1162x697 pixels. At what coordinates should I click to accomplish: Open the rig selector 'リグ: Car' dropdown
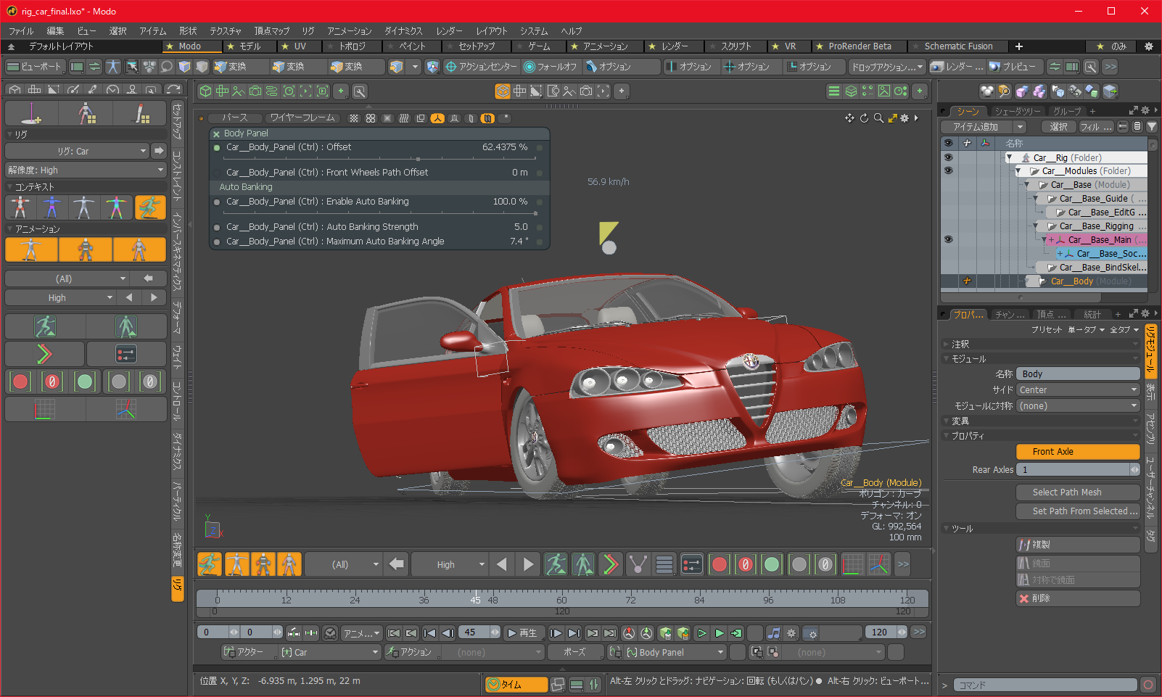tap(77, 151)
